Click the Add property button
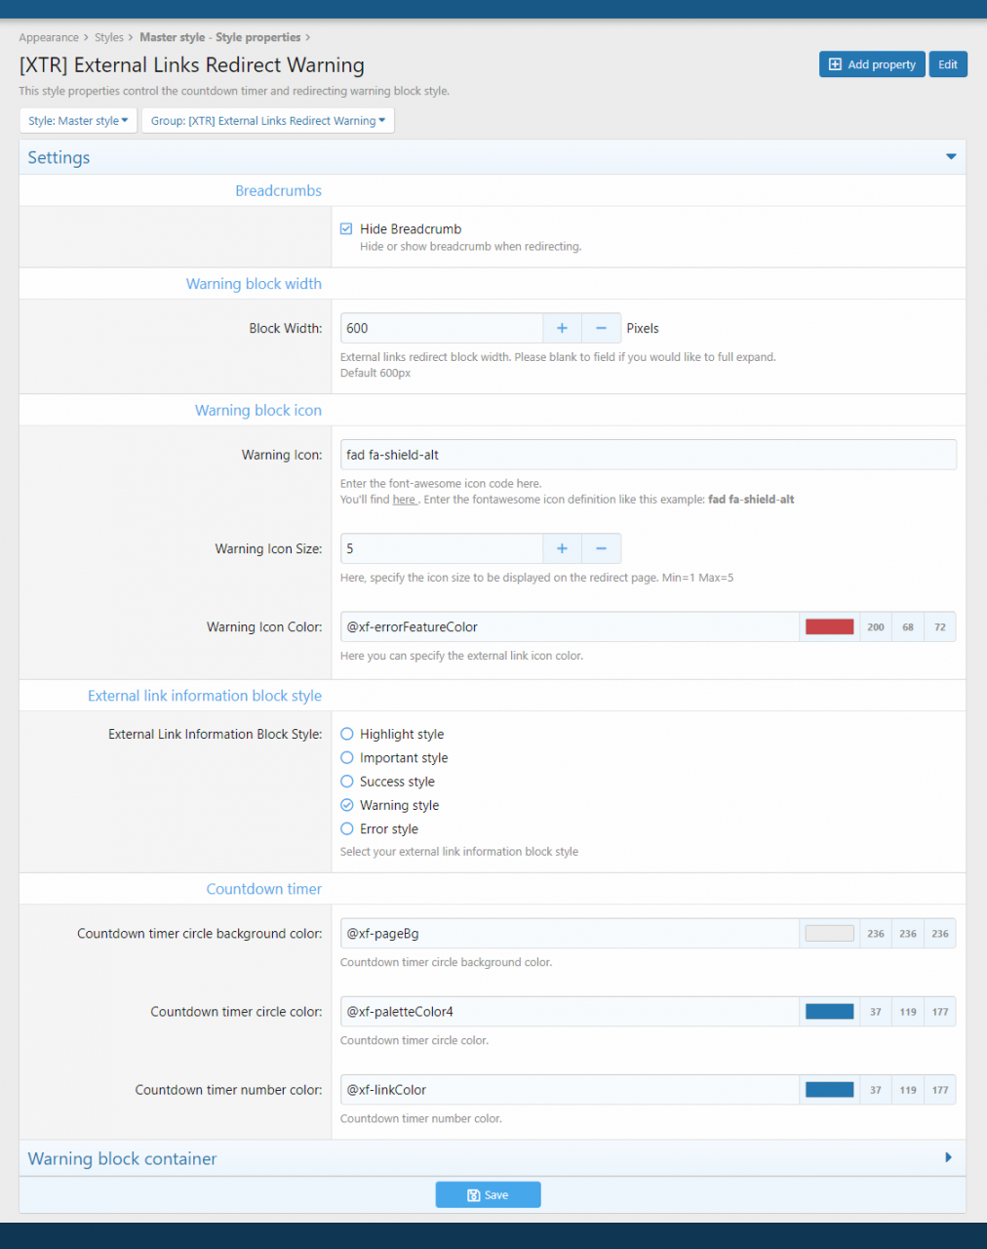 click(x=871, y=64)
